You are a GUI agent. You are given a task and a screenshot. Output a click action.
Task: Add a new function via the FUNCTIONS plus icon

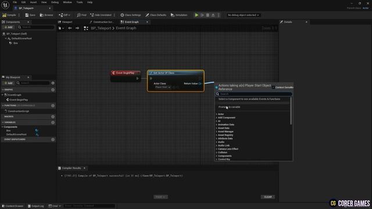(53, 106)
